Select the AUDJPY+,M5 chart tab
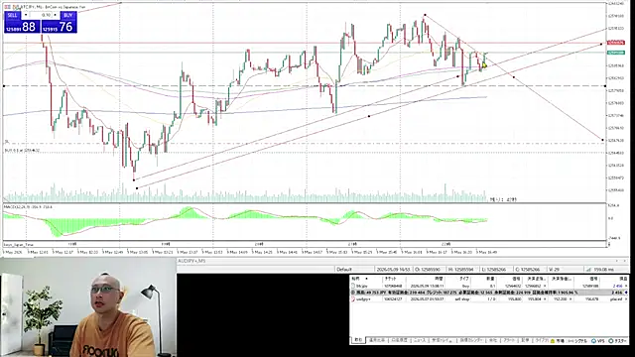Viewport: 635px width, 357px height. pos(191,261)
